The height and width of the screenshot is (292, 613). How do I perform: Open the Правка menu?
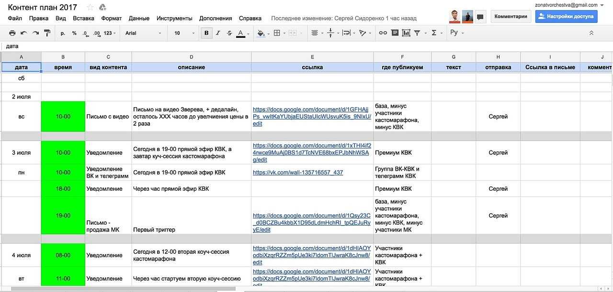pyautogui.click(x=39, y=18)
